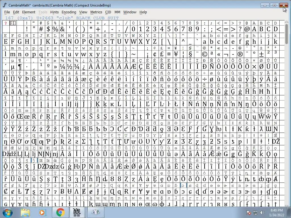Viewport: 291px width, 218px height.
Task: Select the Ǽ AE-with-acute glyph cell
Action: 119,167
